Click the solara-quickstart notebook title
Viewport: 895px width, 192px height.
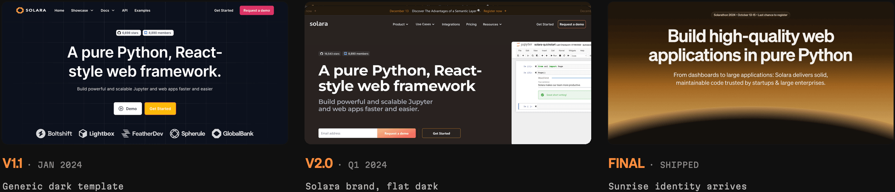[545, 44]
